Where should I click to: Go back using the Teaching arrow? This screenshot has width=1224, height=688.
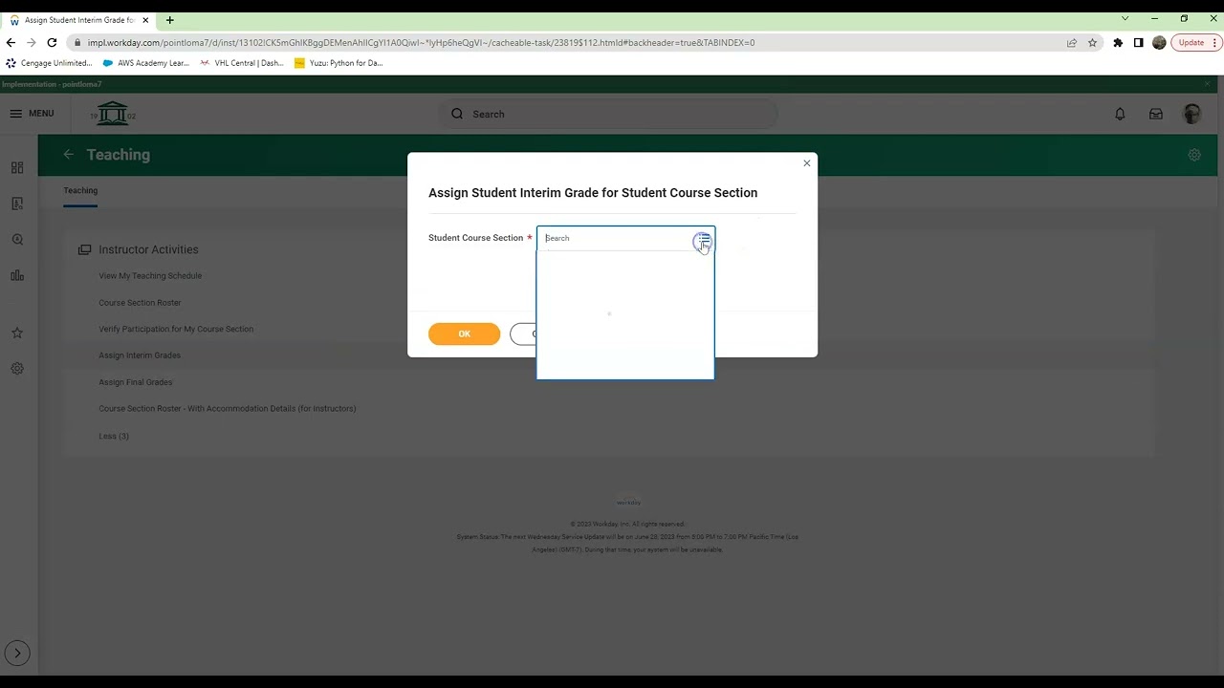(68, 154)
